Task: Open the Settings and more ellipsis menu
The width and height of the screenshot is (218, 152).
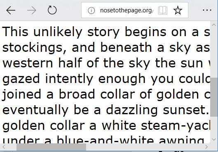Action: [x=207, y=10]
